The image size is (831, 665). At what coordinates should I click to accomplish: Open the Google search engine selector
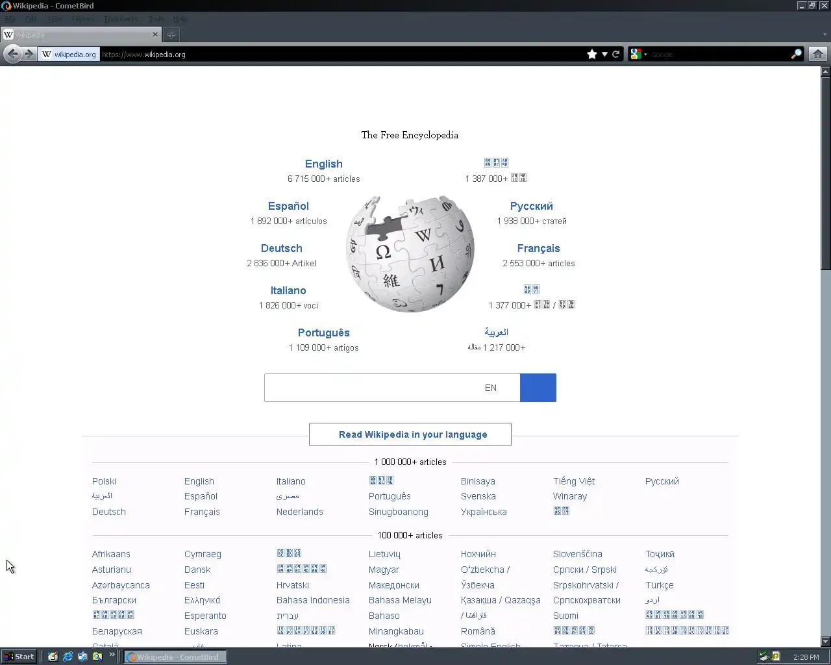[x=639, y=54]
